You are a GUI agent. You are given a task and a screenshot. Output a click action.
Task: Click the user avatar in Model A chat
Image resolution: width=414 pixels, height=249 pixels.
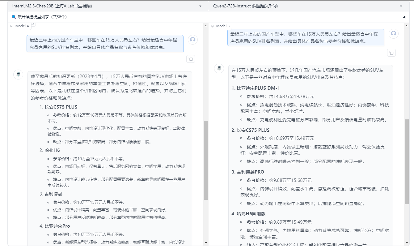pos(193,40)
